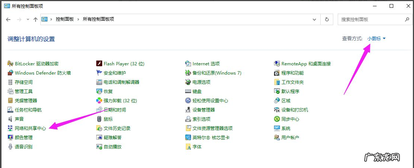Open the Internet 选项 icon
Screen dimensions: 414x168
[188, 64]
